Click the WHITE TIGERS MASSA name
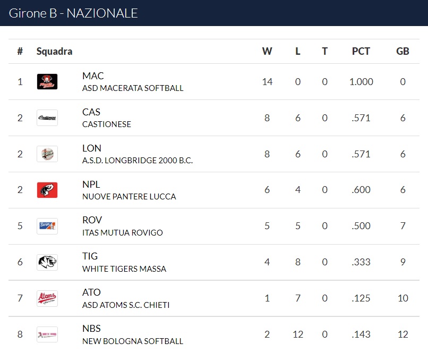 124,269
